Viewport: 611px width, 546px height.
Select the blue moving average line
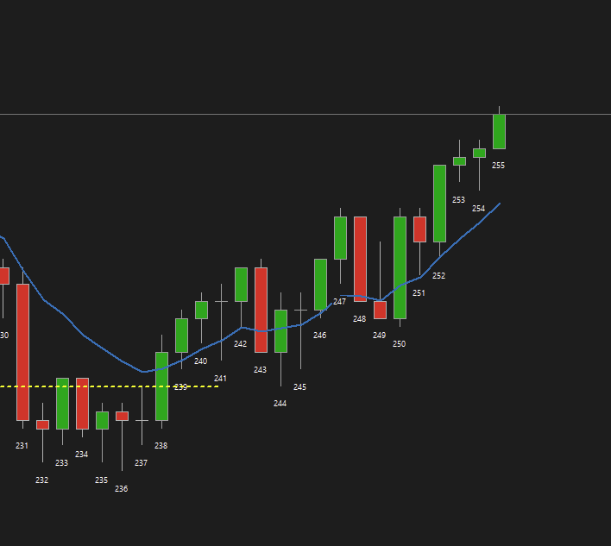104,349
